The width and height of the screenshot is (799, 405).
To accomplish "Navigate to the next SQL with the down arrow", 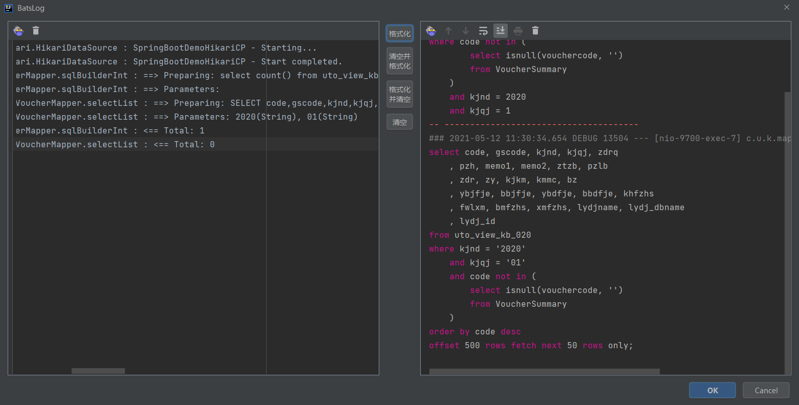I will pyautogui.click(x=465, y=30).
